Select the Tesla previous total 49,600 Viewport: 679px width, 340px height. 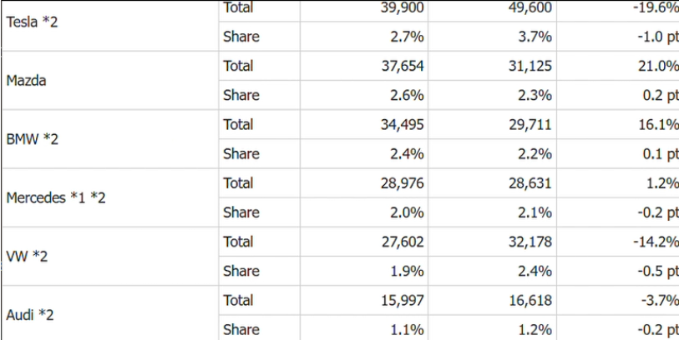pos(530,7)
